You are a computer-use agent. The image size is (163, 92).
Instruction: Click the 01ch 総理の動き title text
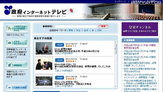click(63, 49)
